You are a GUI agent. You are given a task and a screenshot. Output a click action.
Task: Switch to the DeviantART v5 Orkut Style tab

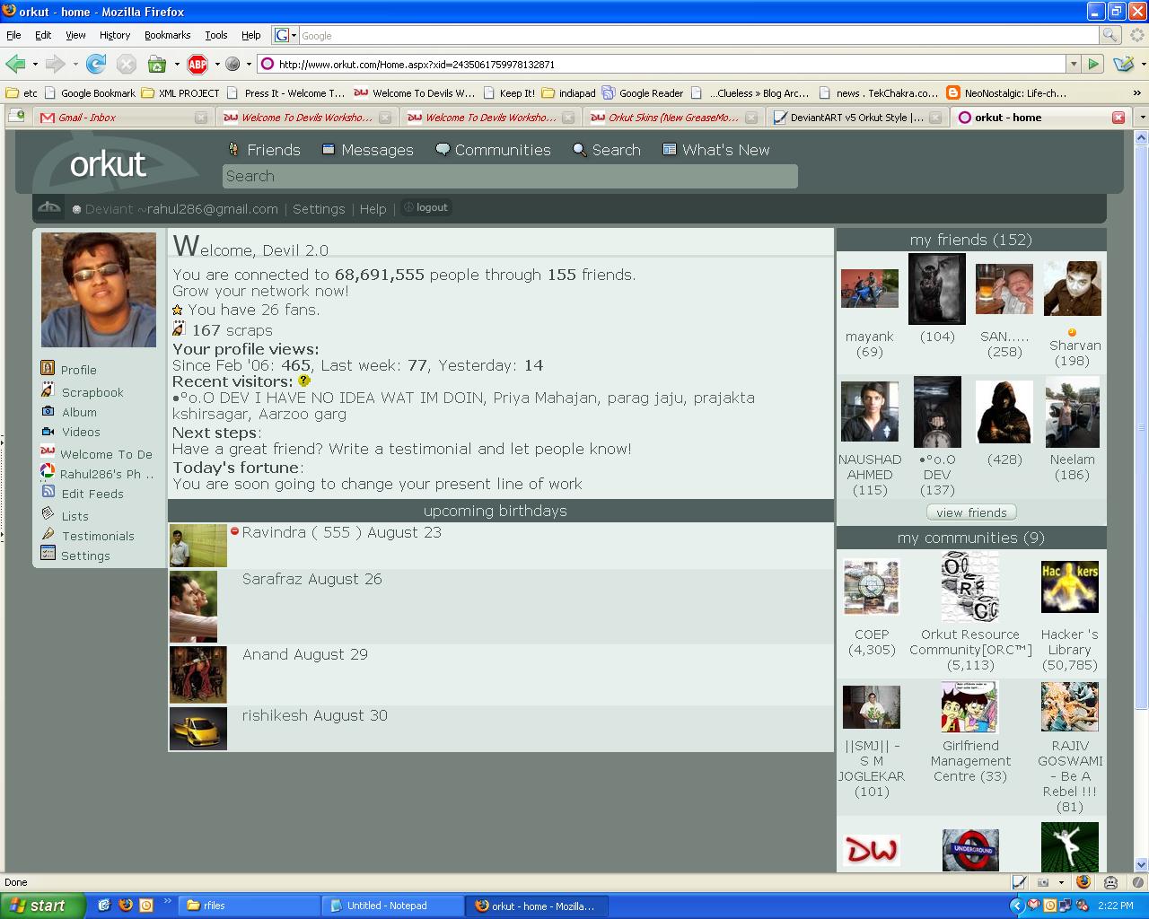[857, 118]
